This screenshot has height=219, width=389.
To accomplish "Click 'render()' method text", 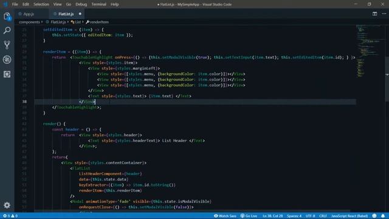I will point(52,123).
